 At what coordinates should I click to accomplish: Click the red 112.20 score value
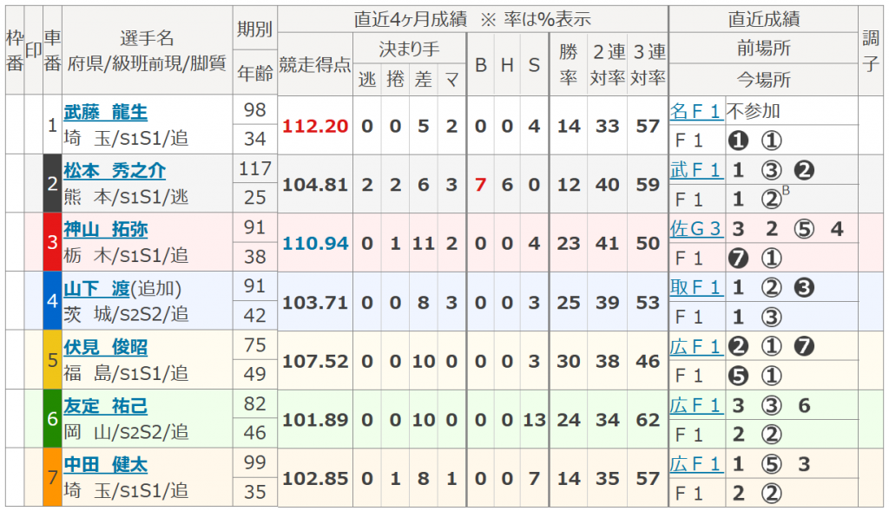click(x=315, y=126)
